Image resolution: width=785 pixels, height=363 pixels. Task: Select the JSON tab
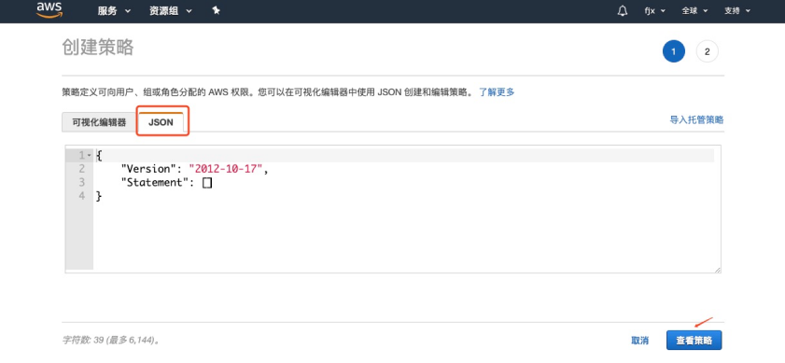tap(161, 122)
